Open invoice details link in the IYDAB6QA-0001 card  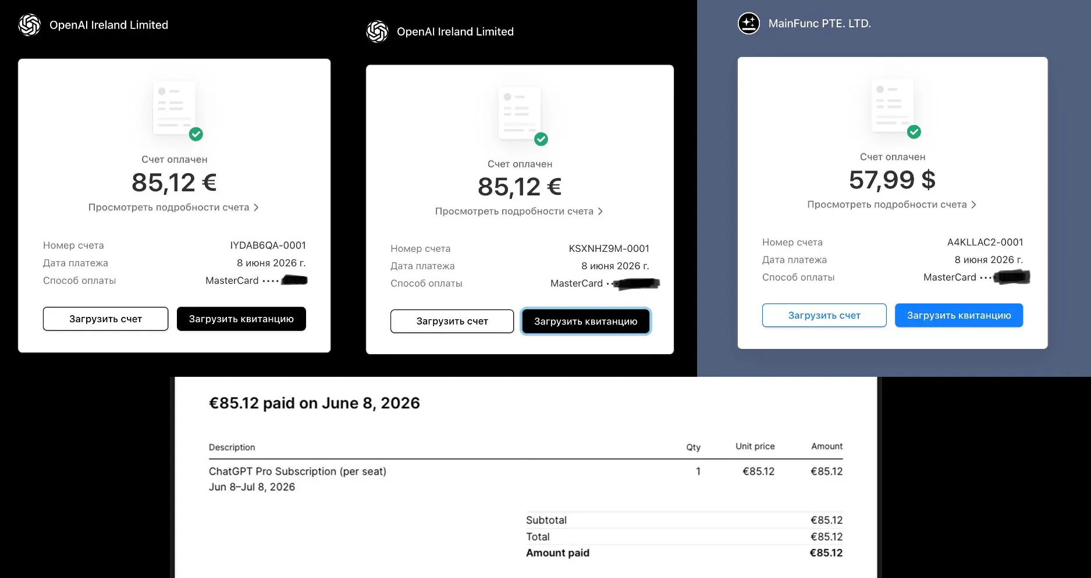coord(173,207)
